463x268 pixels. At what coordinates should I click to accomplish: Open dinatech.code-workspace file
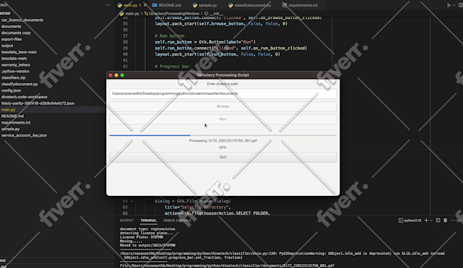point(25,97)
